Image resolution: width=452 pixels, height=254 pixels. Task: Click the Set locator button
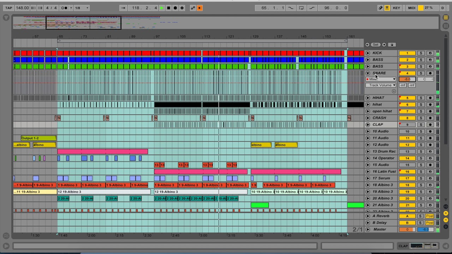(x=376, y=45)
